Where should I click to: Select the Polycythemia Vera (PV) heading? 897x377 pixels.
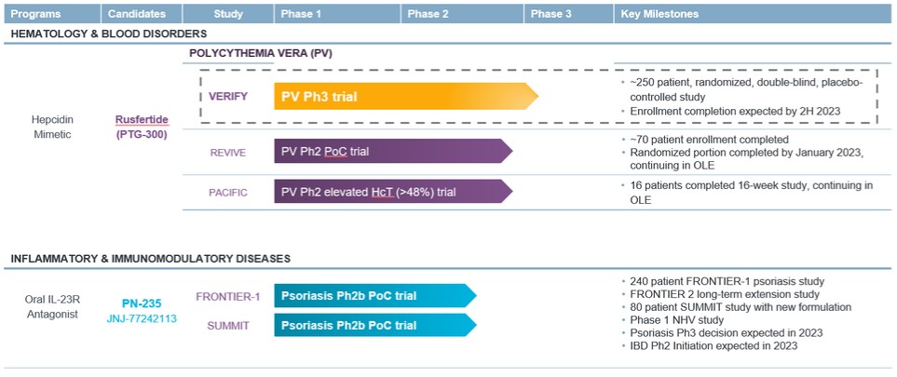click(x=261, y=53)
